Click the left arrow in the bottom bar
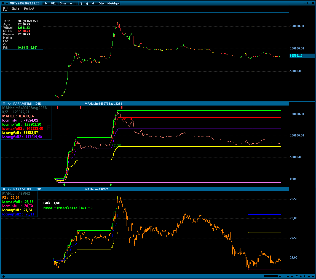316x279 pixels. (x=3, y=277)
